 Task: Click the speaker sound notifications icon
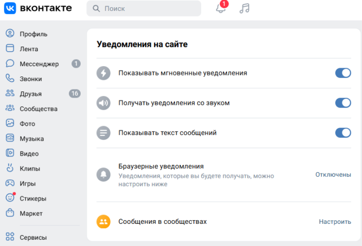coord(103,103)
